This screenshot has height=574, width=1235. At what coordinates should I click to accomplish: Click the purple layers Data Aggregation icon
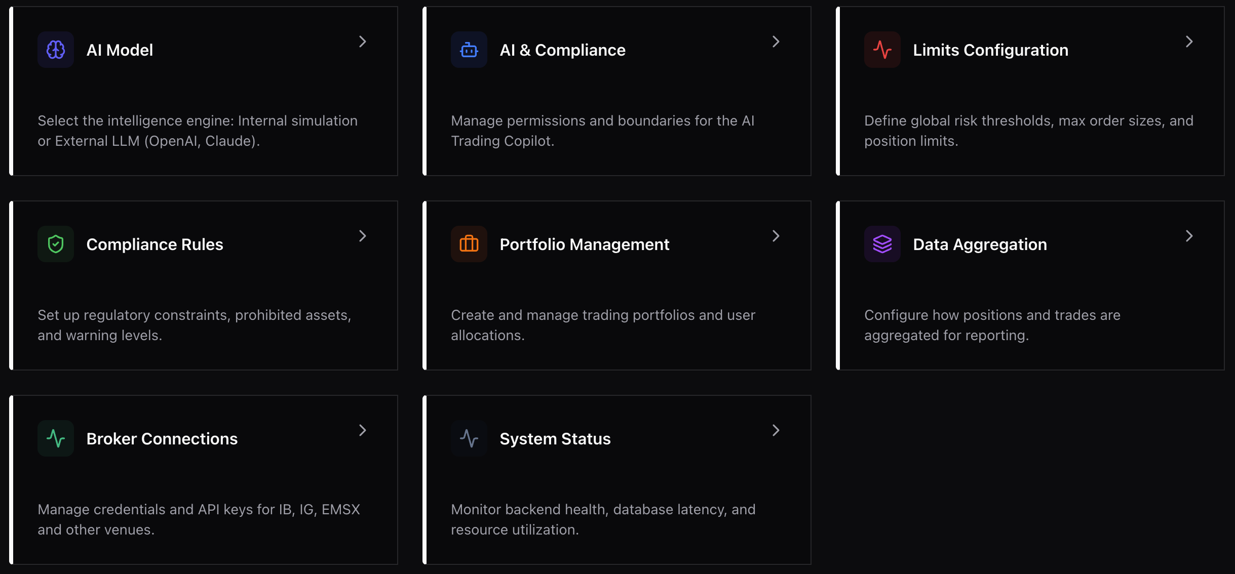(882, 244)
